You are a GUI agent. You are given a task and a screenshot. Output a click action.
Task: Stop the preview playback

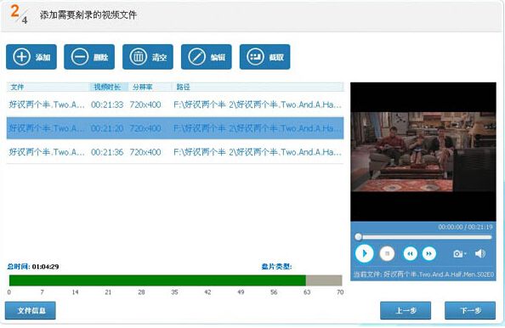[x=387, y=253]
